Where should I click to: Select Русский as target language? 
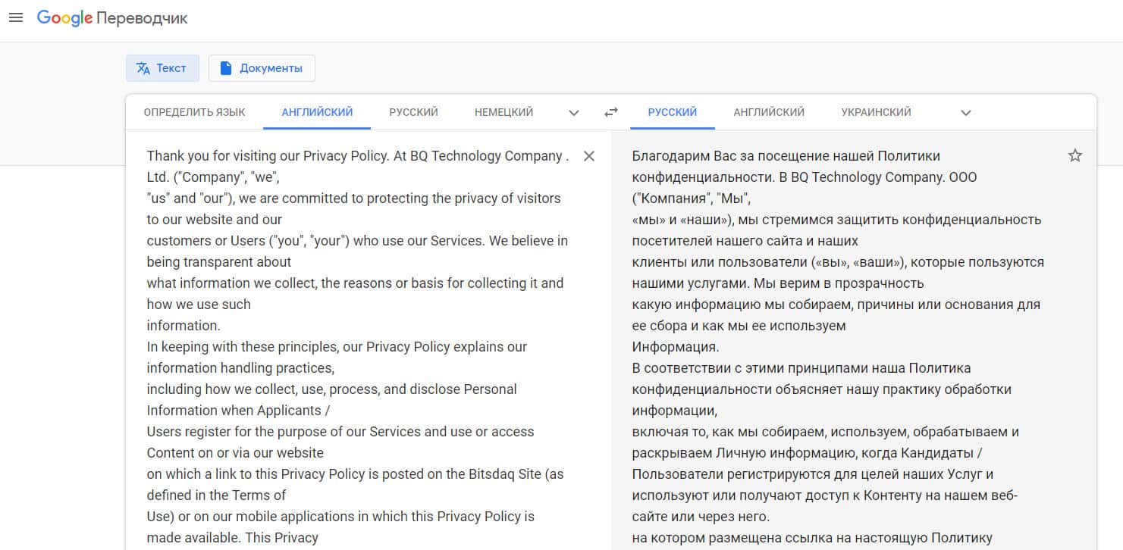(672, 113)
